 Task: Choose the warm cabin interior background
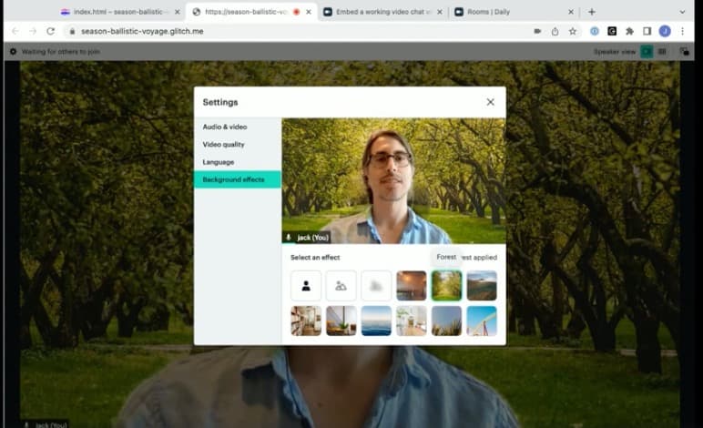click(x=411, y=285)
